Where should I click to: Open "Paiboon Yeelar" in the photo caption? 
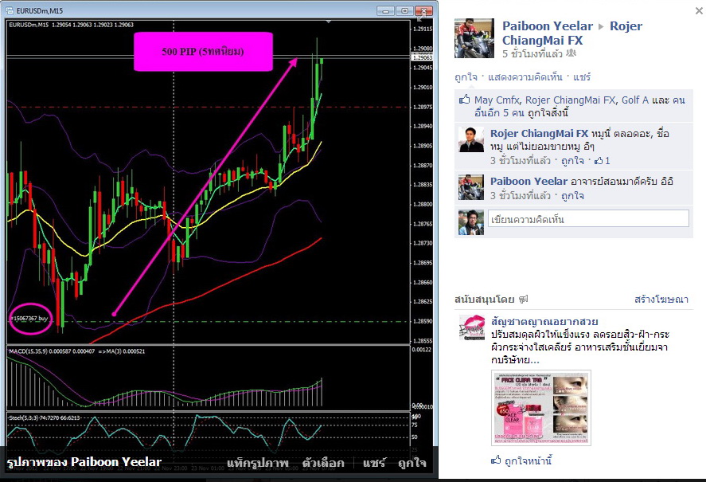[116, 462]
